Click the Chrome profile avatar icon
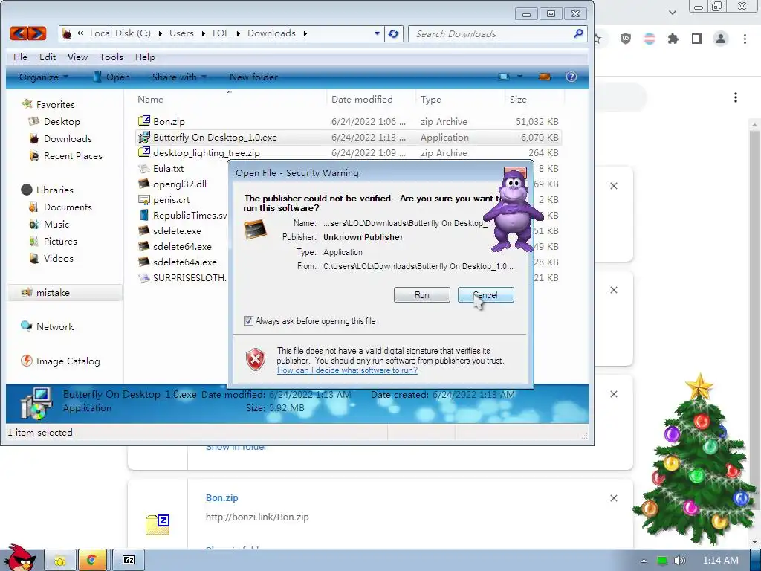This screenshot has height=571, width=761. point(721,39)
